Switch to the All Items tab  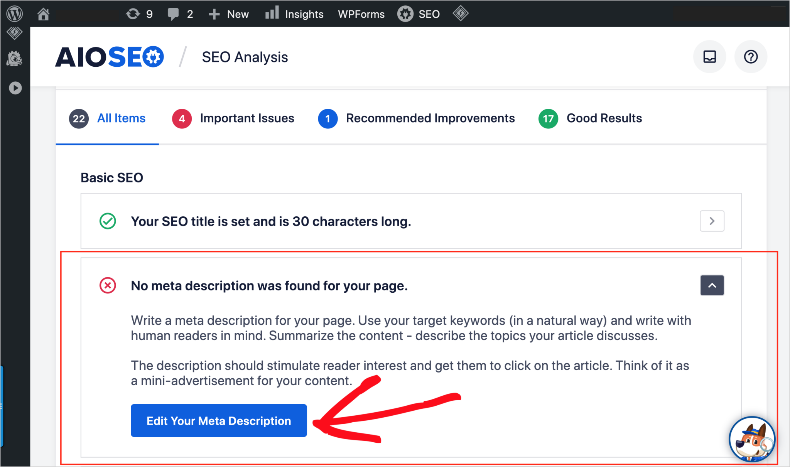(x=107, y=118)
